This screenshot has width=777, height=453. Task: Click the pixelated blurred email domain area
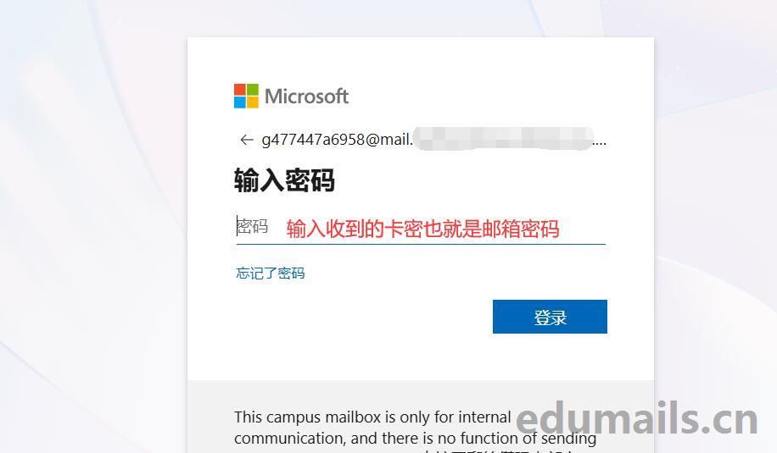click(503, 139)
